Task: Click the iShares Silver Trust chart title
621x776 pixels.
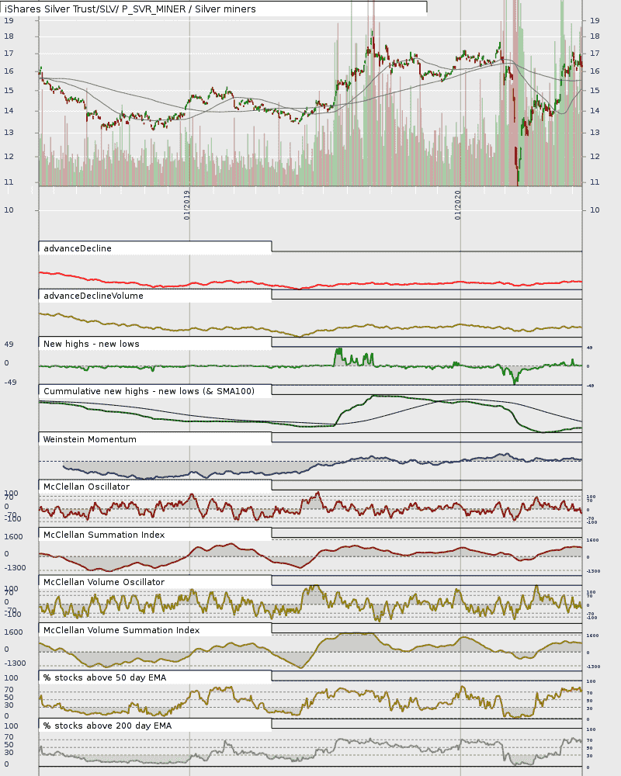Action: 130,9
